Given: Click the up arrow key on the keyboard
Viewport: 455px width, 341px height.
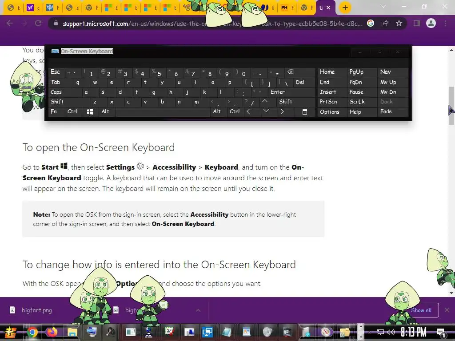Looking at the screenshot, I should click(265, 102).
